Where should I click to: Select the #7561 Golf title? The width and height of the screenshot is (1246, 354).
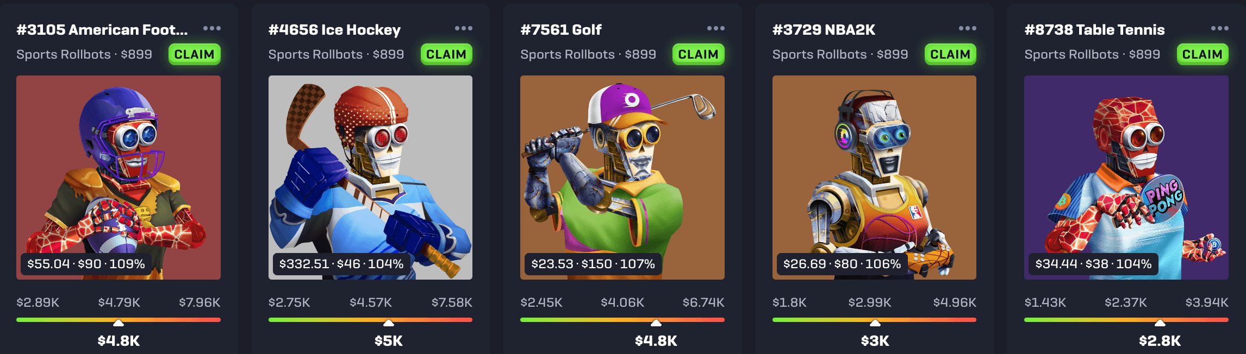tap(560, 30)
